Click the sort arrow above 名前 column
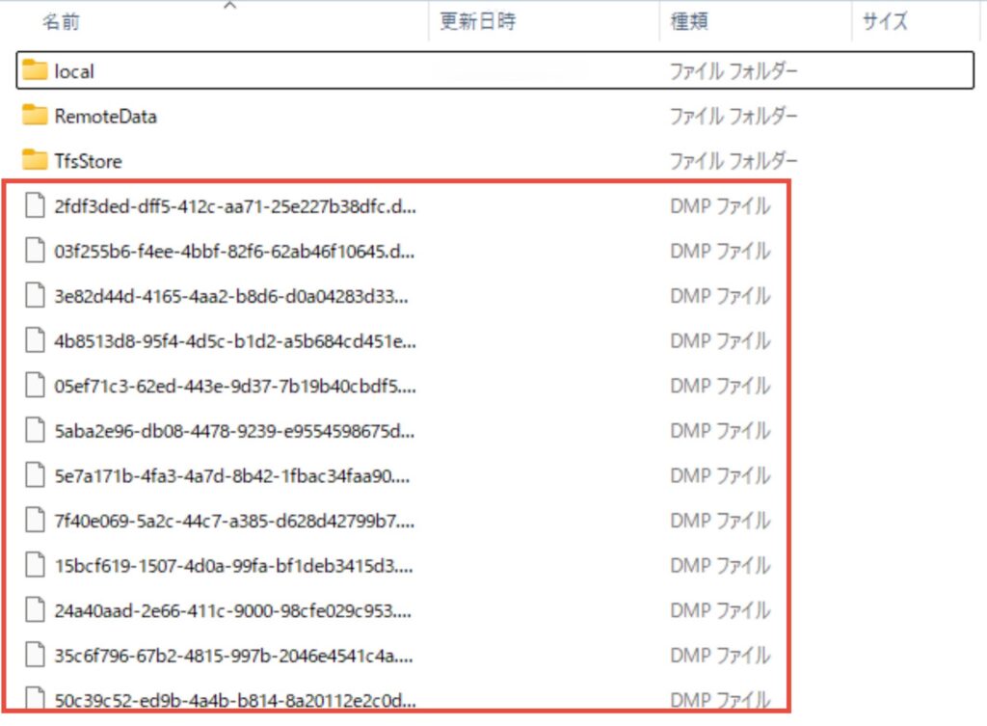Screen dimensions: 987x726 coord(228,7)
